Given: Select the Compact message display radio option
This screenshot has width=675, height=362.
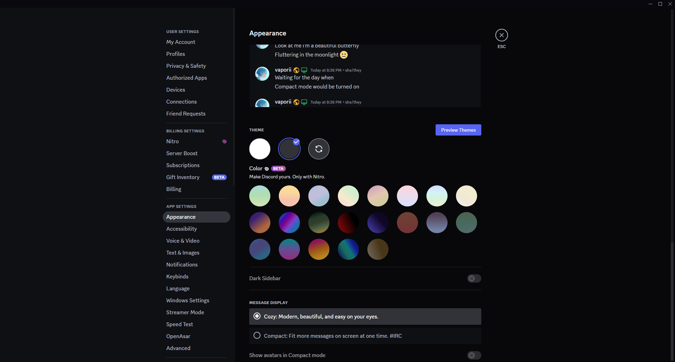Looking at the screenshot, I should 365,336.
